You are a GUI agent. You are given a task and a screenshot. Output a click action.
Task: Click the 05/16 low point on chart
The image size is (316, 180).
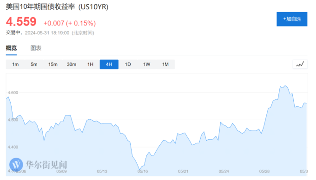(139, 169)
